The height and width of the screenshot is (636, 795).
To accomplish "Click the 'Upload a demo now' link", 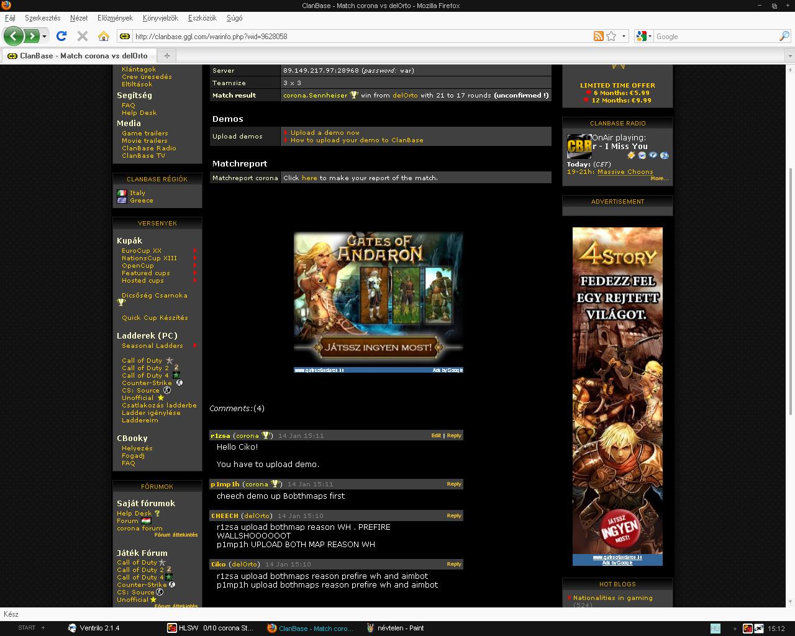I will coord(325,132).
